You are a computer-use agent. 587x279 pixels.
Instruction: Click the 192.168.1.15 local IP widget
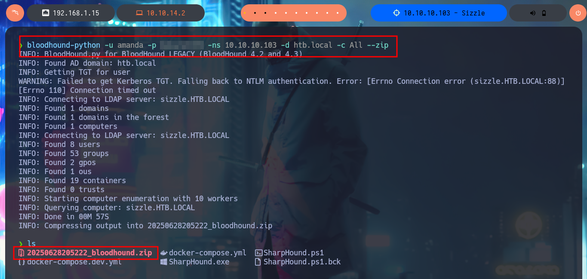point(71,13)
